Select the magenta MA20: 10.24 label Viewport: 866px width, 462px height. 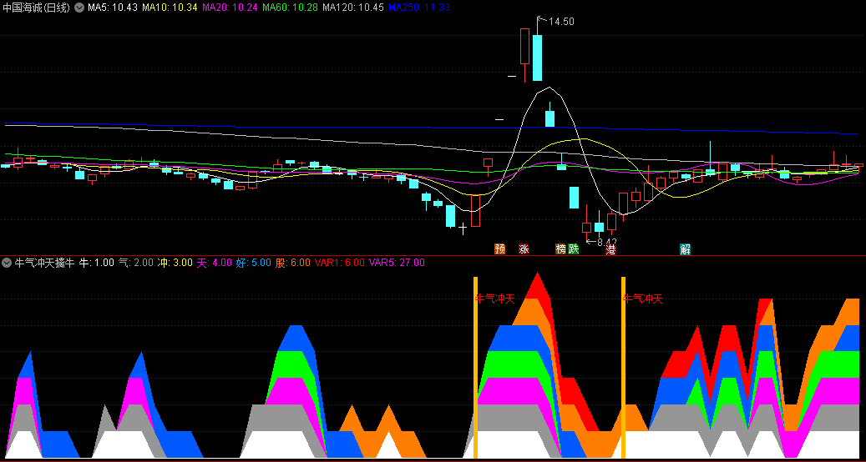230,8
